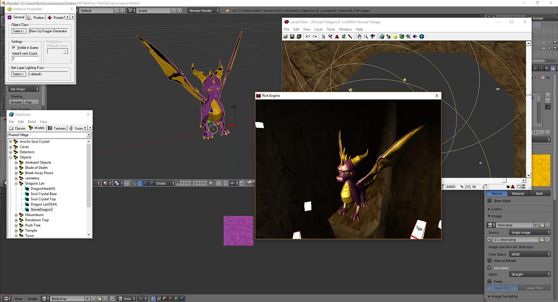Open the Color Space sRGB dropdown
Image resolution: width=558 pixels, height=302 pixels.
tap(530, 254)
